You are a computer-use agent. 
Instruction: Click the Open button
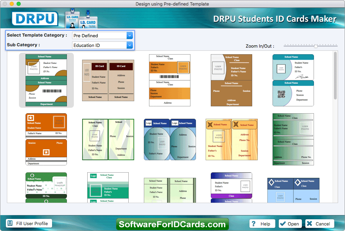pos(291,224)
